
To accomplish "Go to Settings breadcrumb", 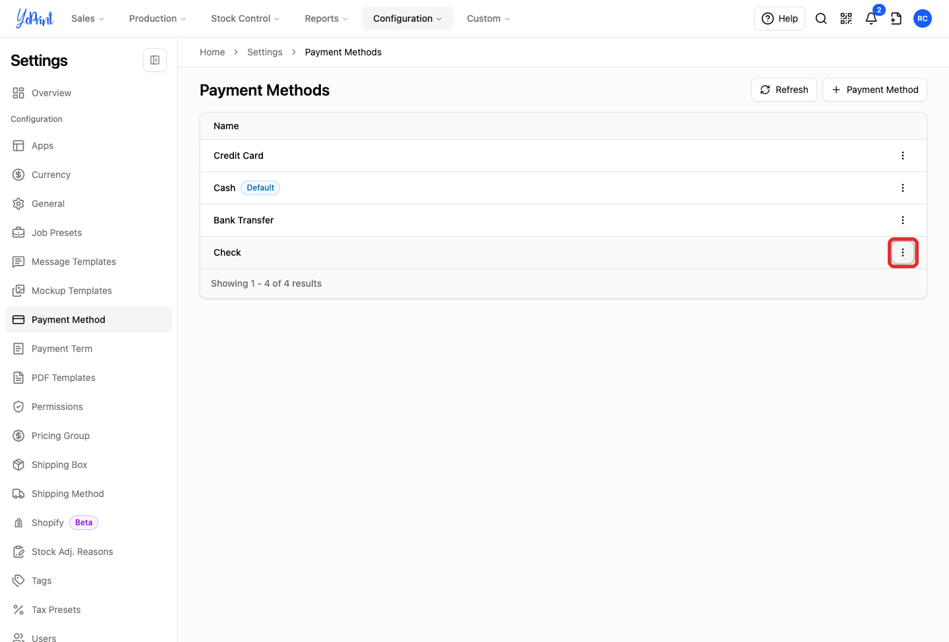I will tap(265, 52).
